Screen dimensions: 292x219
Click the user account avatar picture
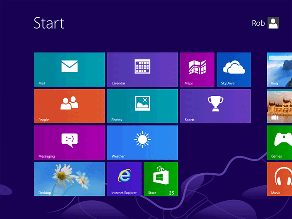(x=273, y=23)
